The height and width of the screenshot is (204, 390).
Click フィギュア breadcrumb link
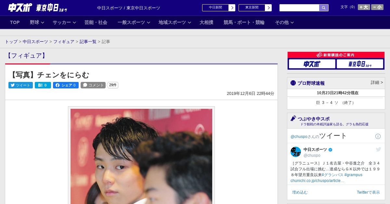[64, 42]
